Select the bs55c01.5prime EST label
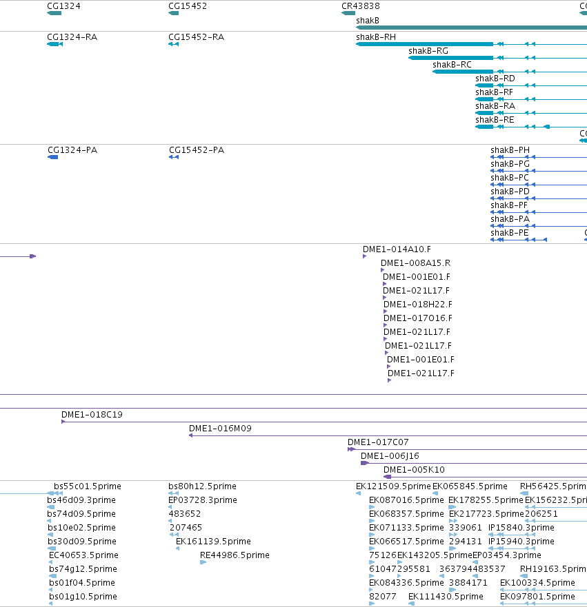 pyautogui.click(x=88, y=486)
